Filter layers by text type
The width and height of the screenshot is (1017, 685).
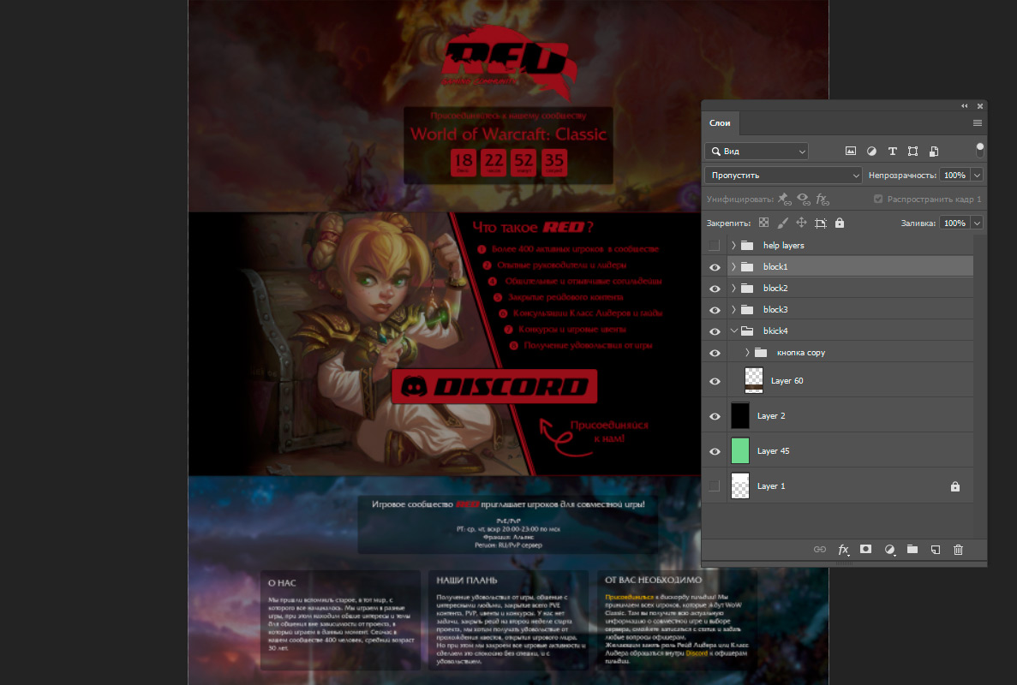893,151
